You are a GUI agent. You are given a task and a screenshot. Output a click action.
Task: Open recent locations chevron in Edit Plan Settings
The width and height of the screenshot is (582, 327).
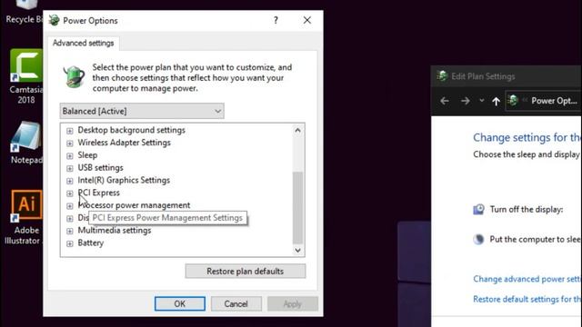pos(481,101)
